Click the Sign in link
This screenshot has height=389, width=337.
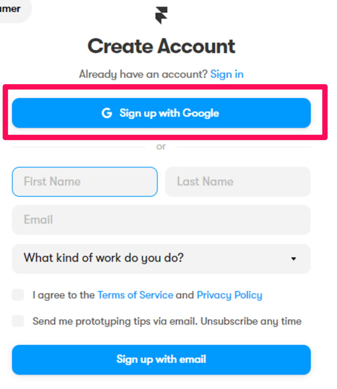coord(227,74)
